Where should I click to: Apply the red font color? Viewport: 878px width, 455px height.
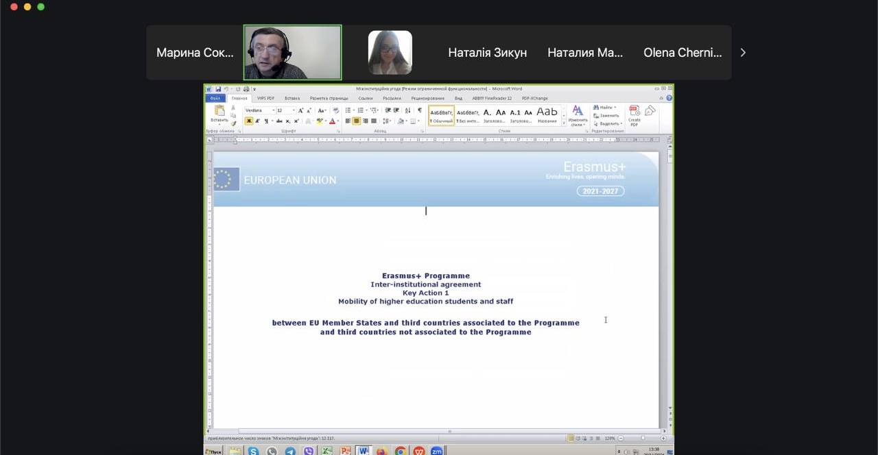coord(332,121)
